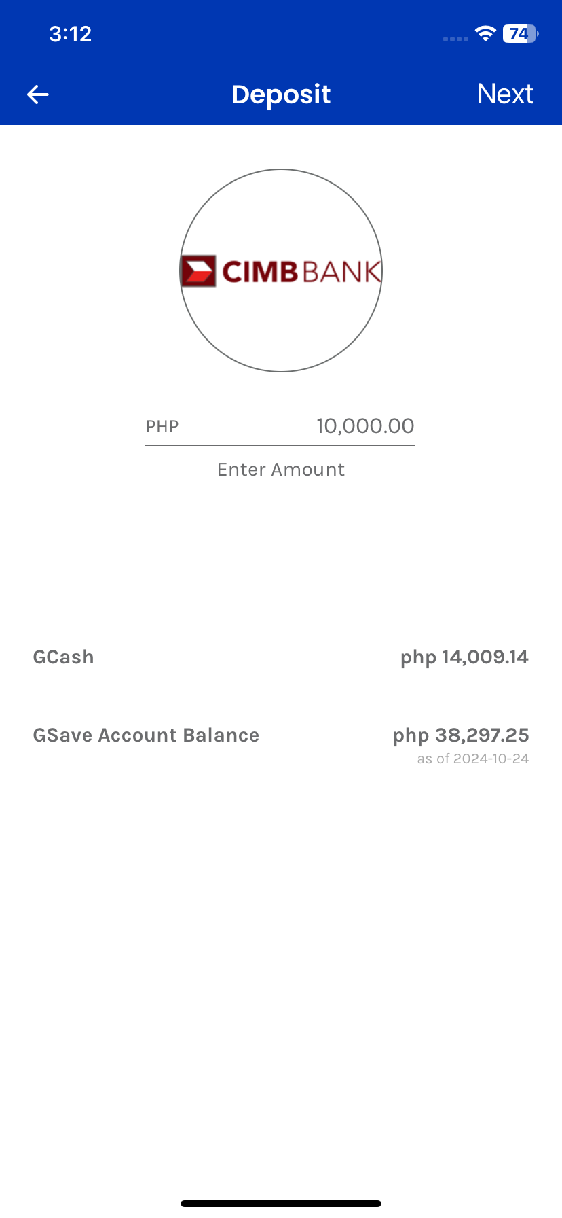Tap the 3:12 clock in status bar
This screenshot has width=562, height=1218.
(x=70, y=34)
